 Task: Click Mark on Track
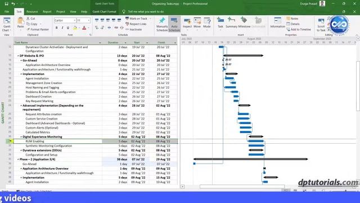click(x=136, y=19)
